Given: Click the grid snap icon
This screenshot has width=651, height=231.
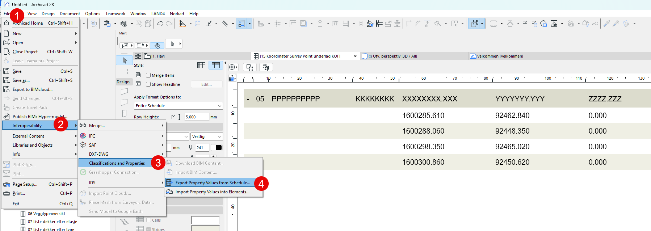Looking at the screenshot, I should [278, 24].
